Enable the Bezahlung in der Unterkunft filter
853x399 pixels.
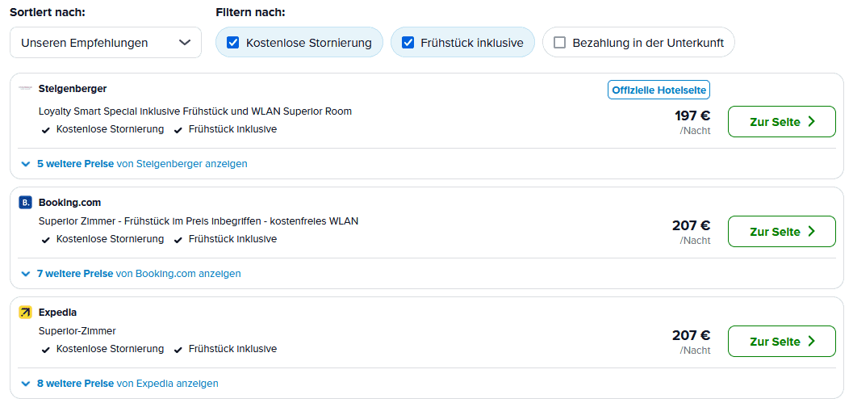(559, 43)
